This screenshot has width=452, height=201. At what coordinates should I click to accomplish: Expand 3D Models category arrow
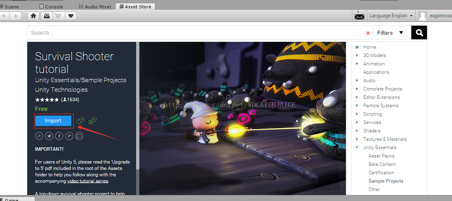(x=357, y=55)
